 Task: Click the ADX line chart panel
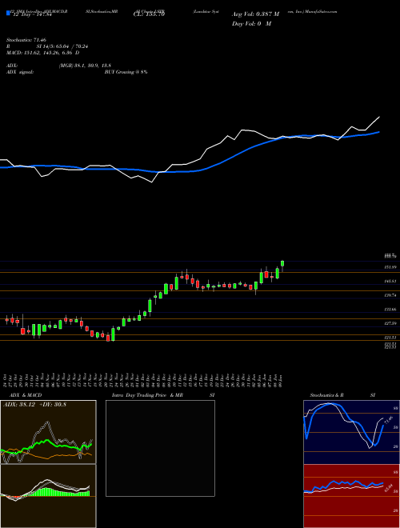(48, 432)
